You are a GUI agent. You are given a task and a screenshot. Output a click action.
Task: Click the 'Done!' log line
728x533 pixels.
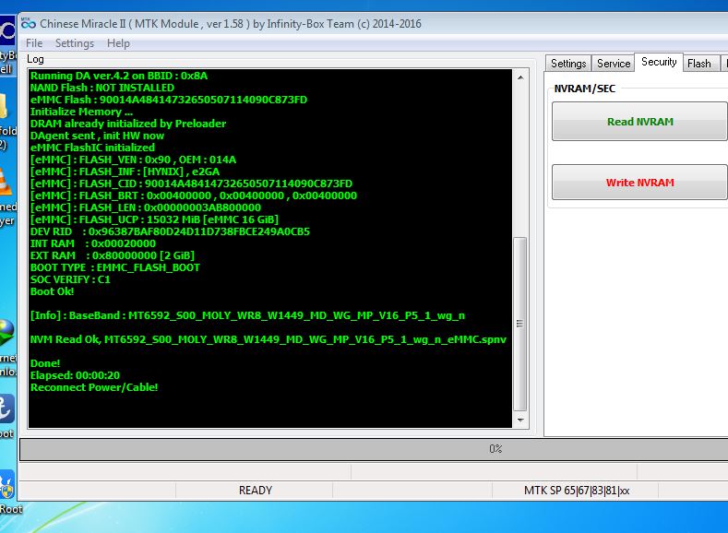click(45, 363)
